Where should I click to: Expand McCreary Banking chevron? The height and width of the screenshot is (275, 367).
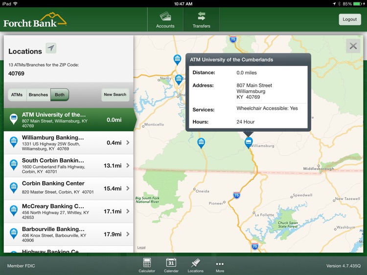(128, 211)
